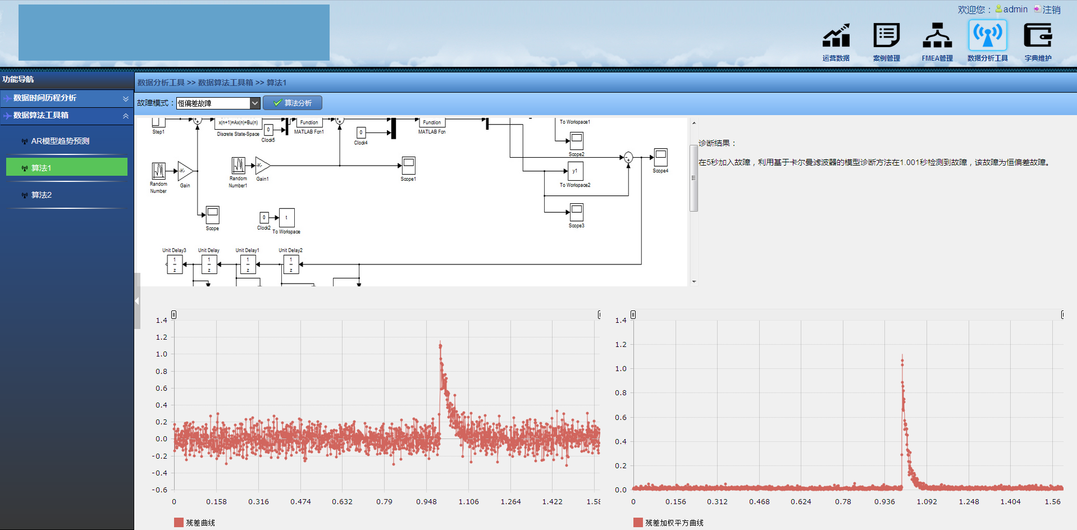Open the 字典维护 wallet icon
Screen dimensions: 1077x530
pyautogui.click(x=1037, y=36)
